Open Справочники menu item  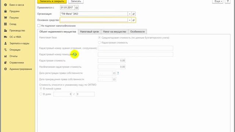coord(17,63)
